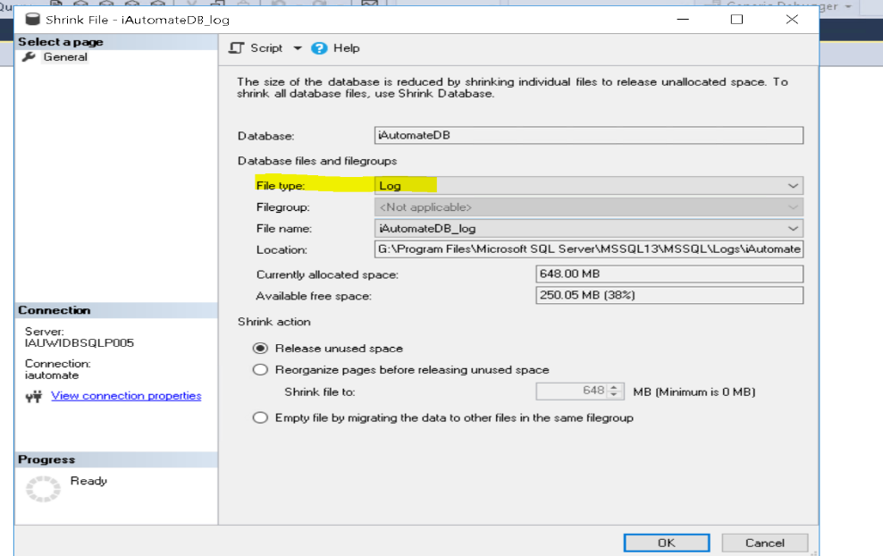Click the Ready progress spinner icon

tap(43, 488)
